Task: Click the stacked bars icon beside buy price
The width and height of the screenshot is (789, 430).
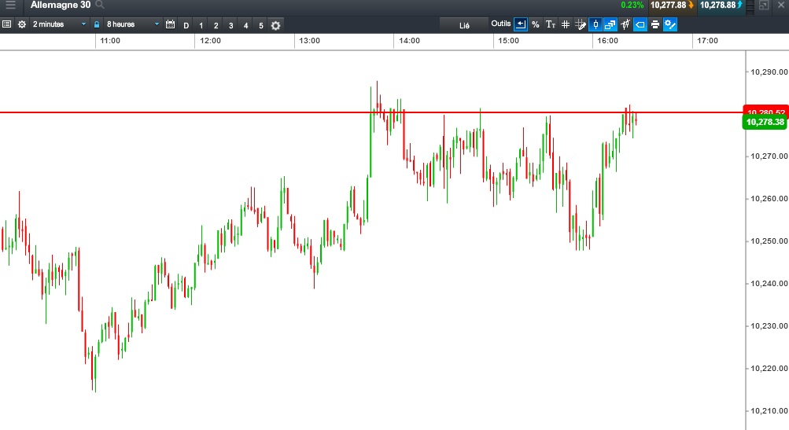Action: click(750, 7)
